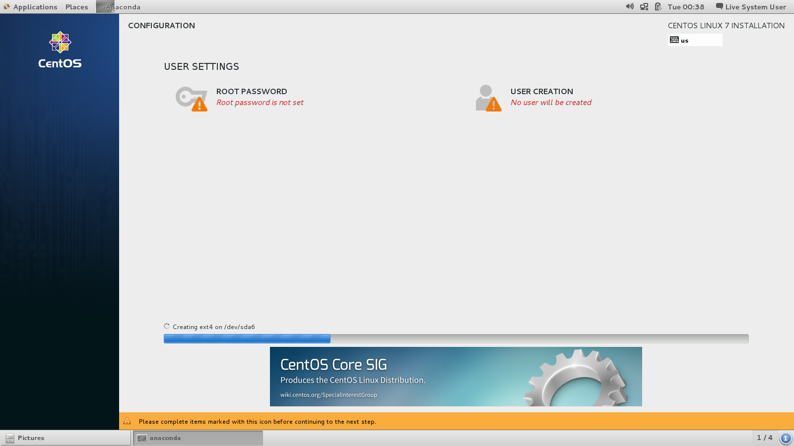Open the network connection icon in panel
The height and width of the screenshot is (446, 794).
[x=644, y=6]
